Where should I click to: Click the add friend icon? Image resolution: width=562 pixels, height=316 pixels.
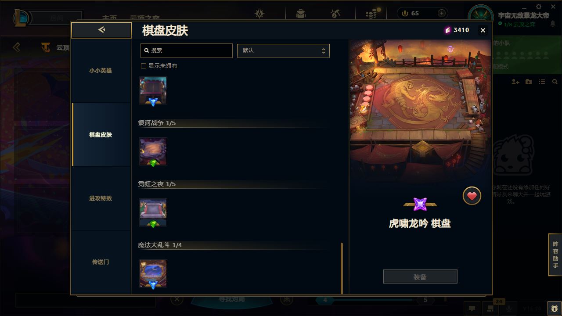(x=515, y=82)
